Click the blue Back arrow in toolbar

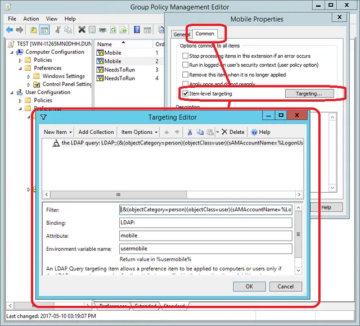click(10, 30)
